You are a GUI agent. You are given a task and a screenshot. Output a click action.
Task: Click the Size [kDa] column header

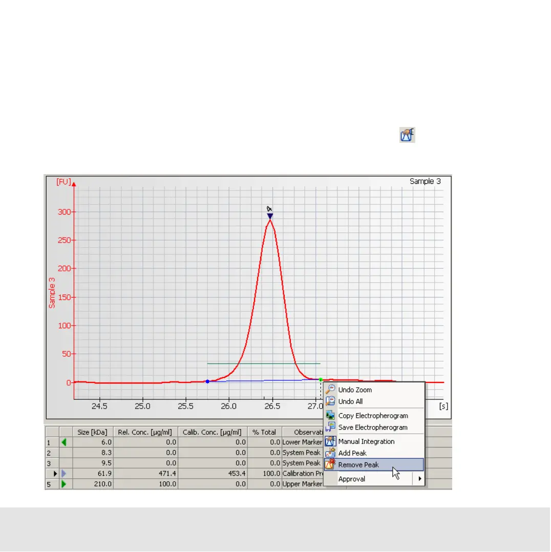(x=93, y=432)
